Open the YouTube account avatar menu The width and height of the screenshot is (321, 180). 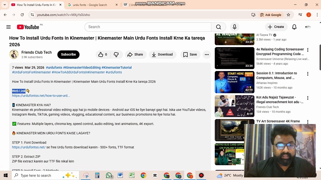point(308,27)
